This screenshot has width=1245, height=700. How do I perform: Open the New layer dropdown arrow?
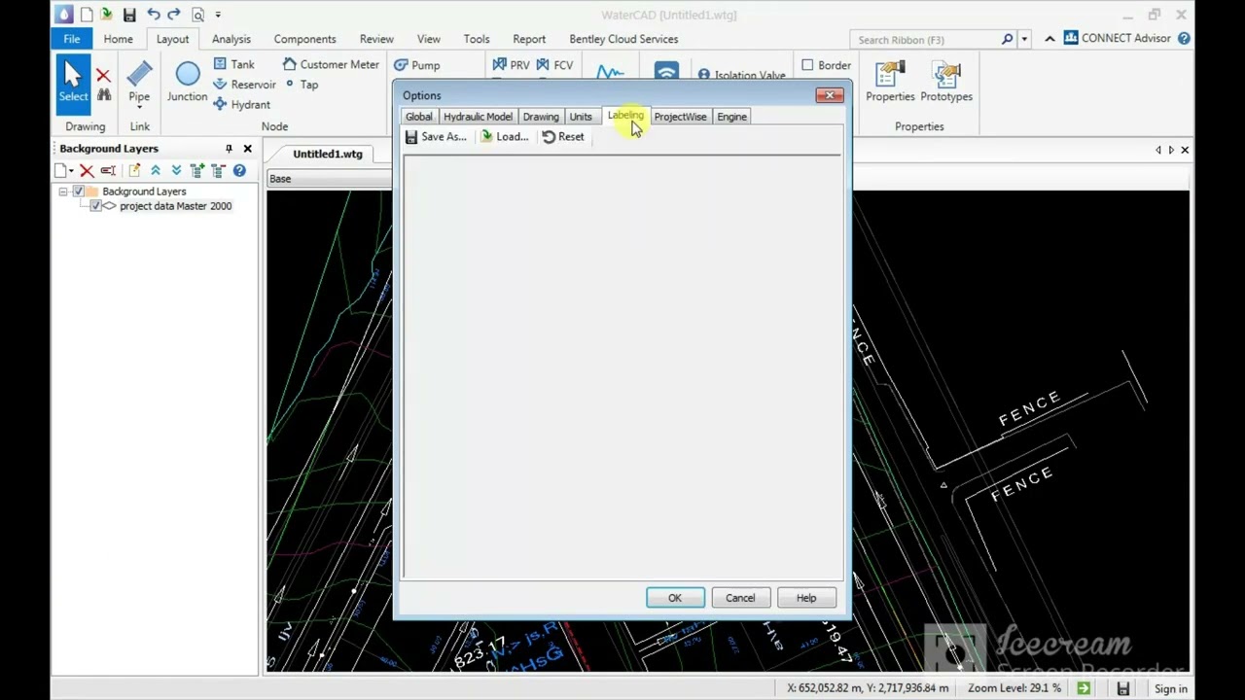click(71, 171)
